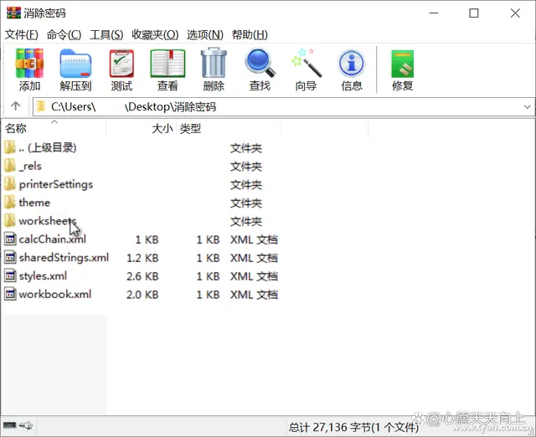Select the calcChain.xml file icon
Viewport: 536px width, 437px height.
10,239
